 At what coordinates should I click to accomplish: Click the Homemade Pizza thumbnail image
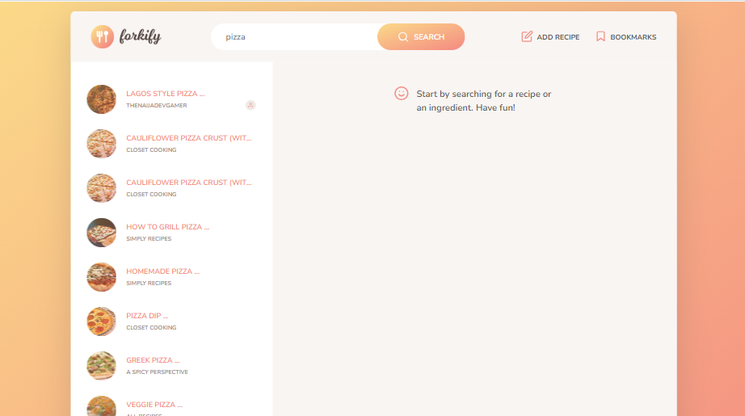[101, 277]
